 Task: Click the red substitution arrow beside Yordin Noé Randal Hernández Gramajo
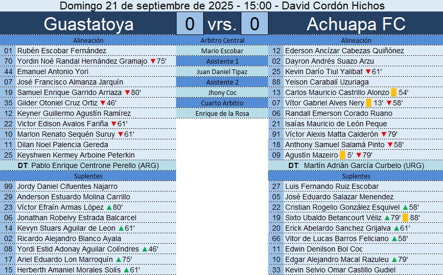153,61
